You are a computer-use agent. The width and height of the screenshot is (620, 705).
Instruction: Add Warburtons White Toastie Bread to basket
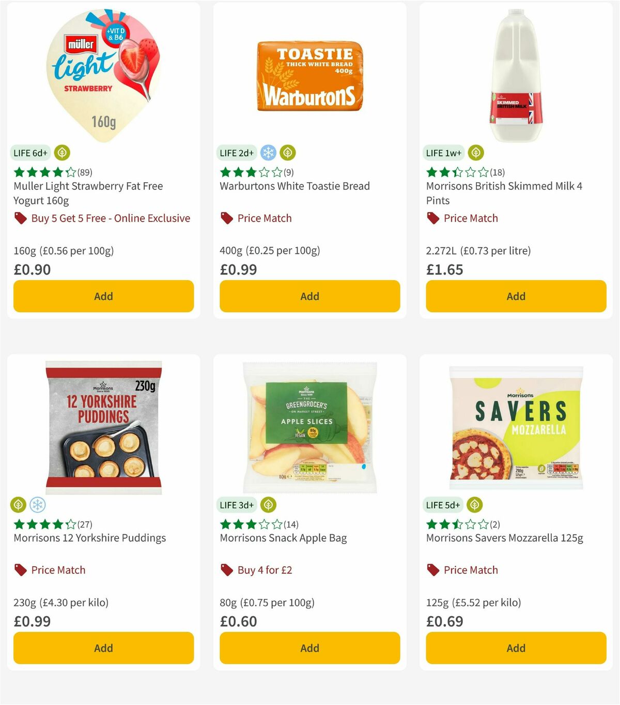(309, 296)
